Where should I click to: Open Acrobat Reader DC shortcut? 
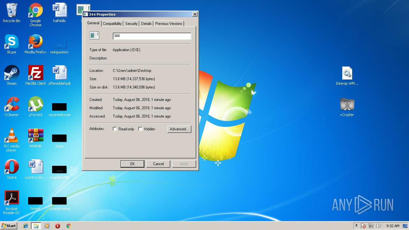[x=12, y=203]
